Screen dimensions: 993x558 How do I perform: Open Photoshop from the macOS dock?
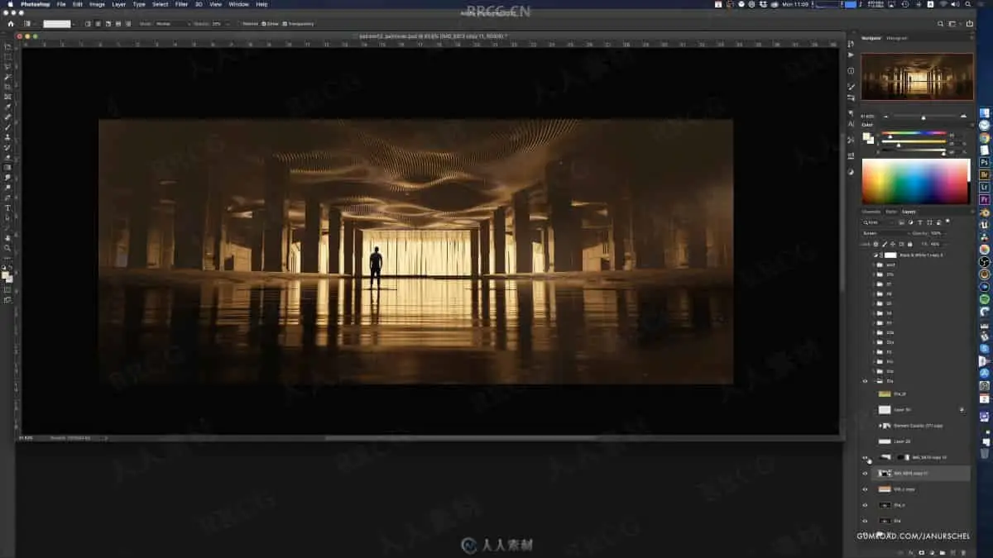pyautogui.click(x=984, y=162)
